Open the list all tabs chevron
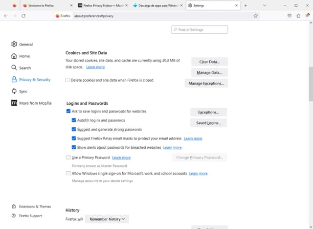The height and width of the screenshot is (229, 313). pyautogui.click(x=265, y=5)
